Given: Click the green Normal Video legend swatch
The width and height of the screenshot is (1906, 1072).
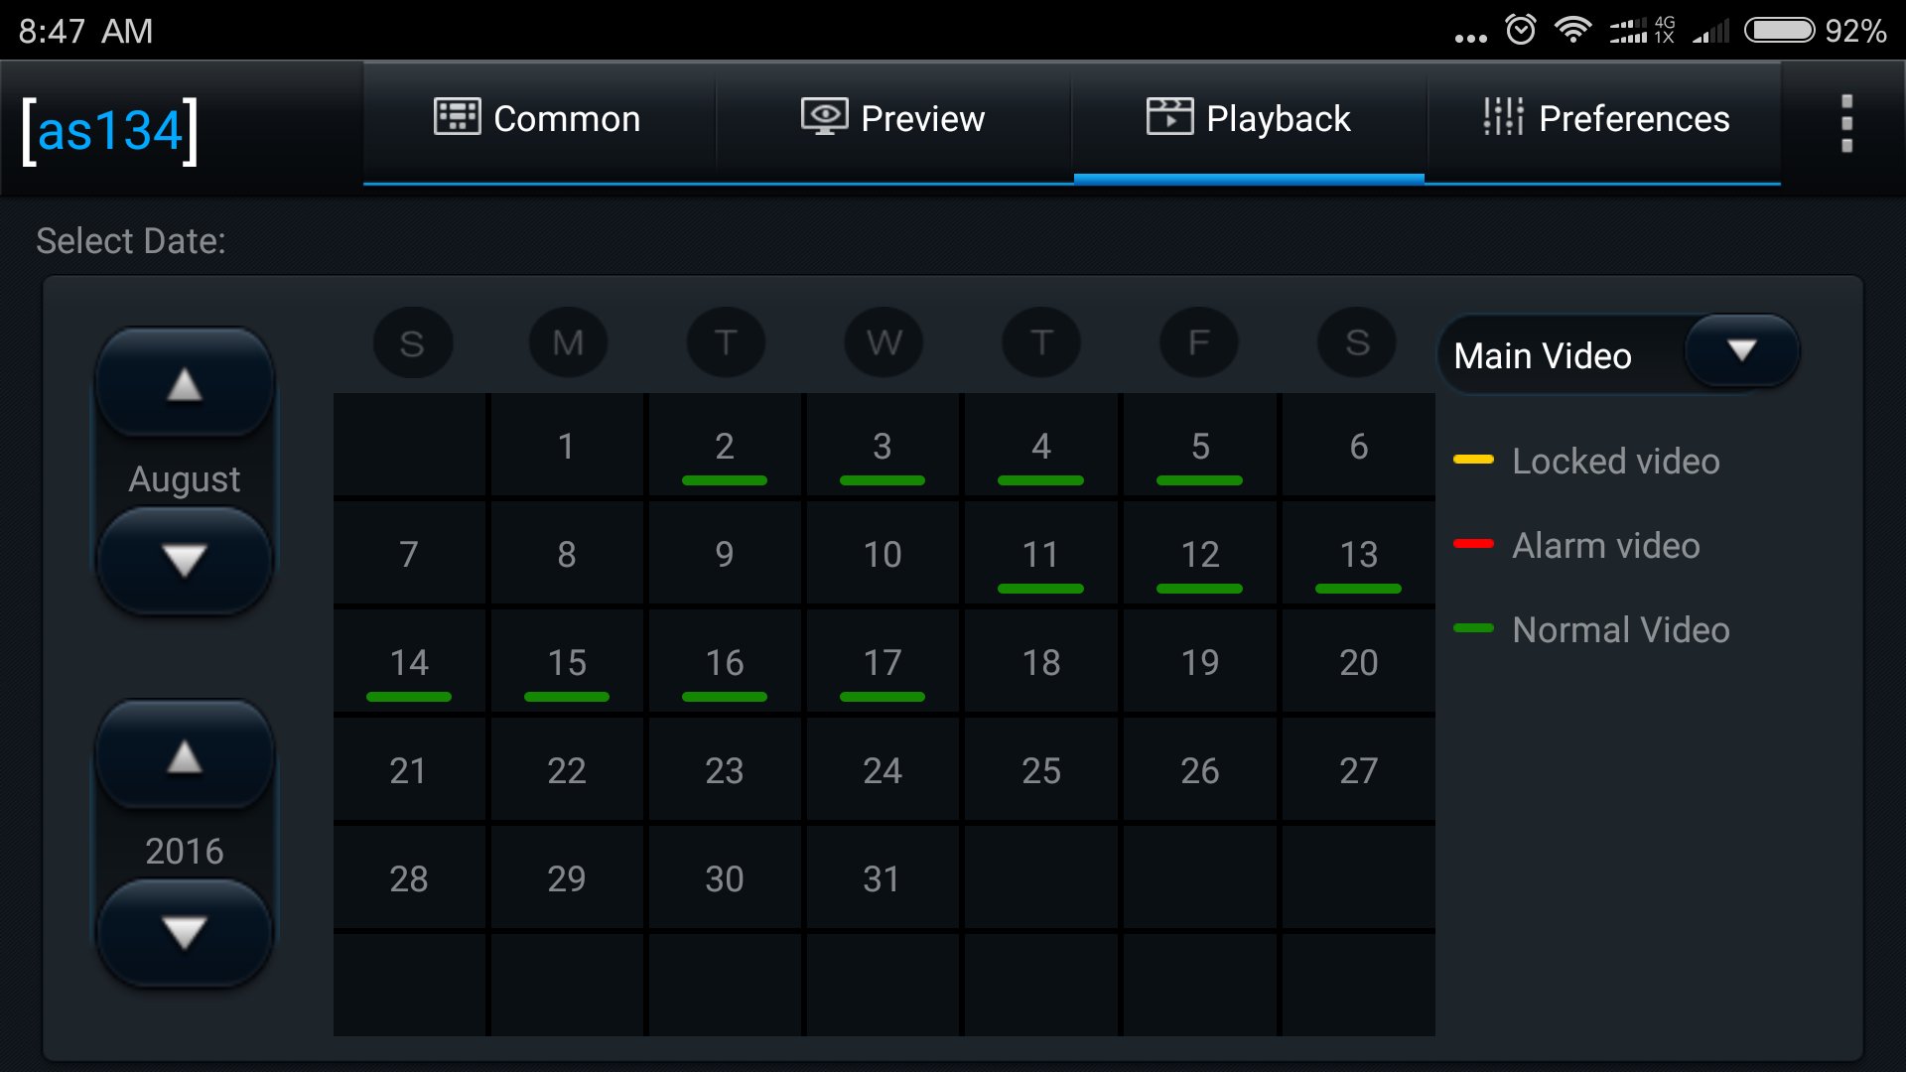Looking at the screenshot, I should (1473, 628).
